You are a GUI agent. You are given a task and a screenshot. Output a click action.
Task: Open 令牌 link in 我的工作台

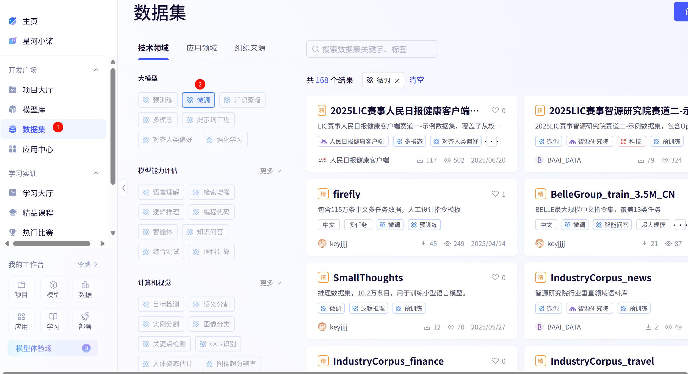(88, 264)
